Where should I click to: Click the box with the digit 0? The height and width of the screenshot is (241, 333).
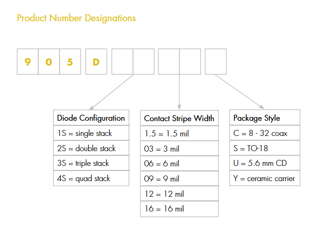[49, 61]
